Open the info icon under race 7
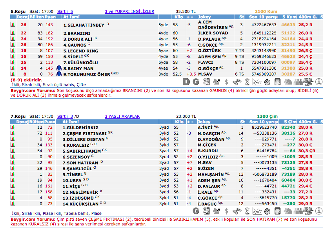 coord(319,211)
